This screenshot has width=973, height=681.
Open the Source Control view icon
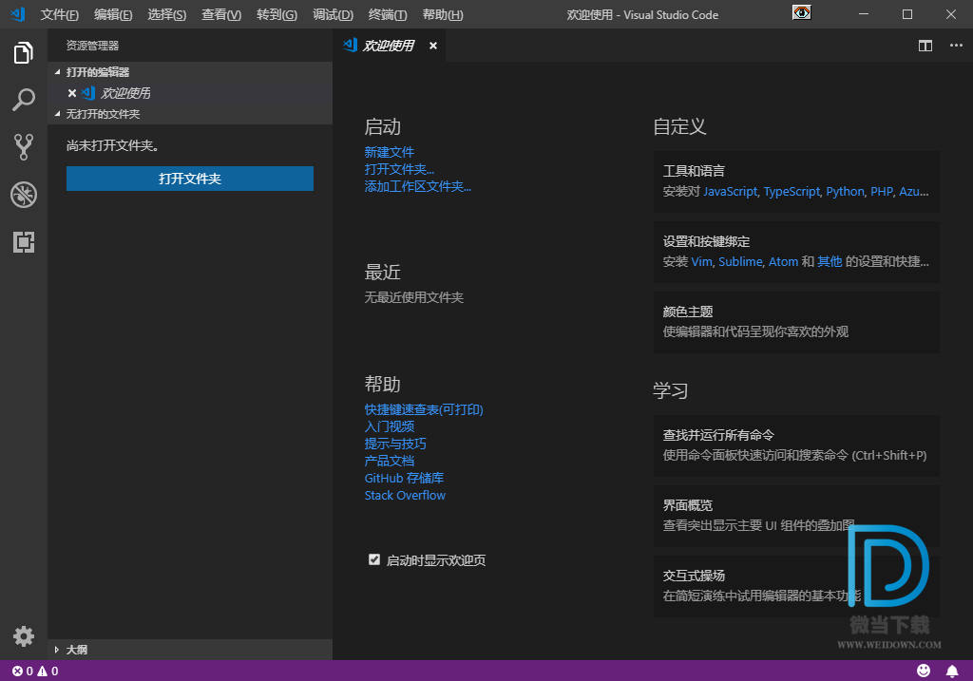[24, 147]
